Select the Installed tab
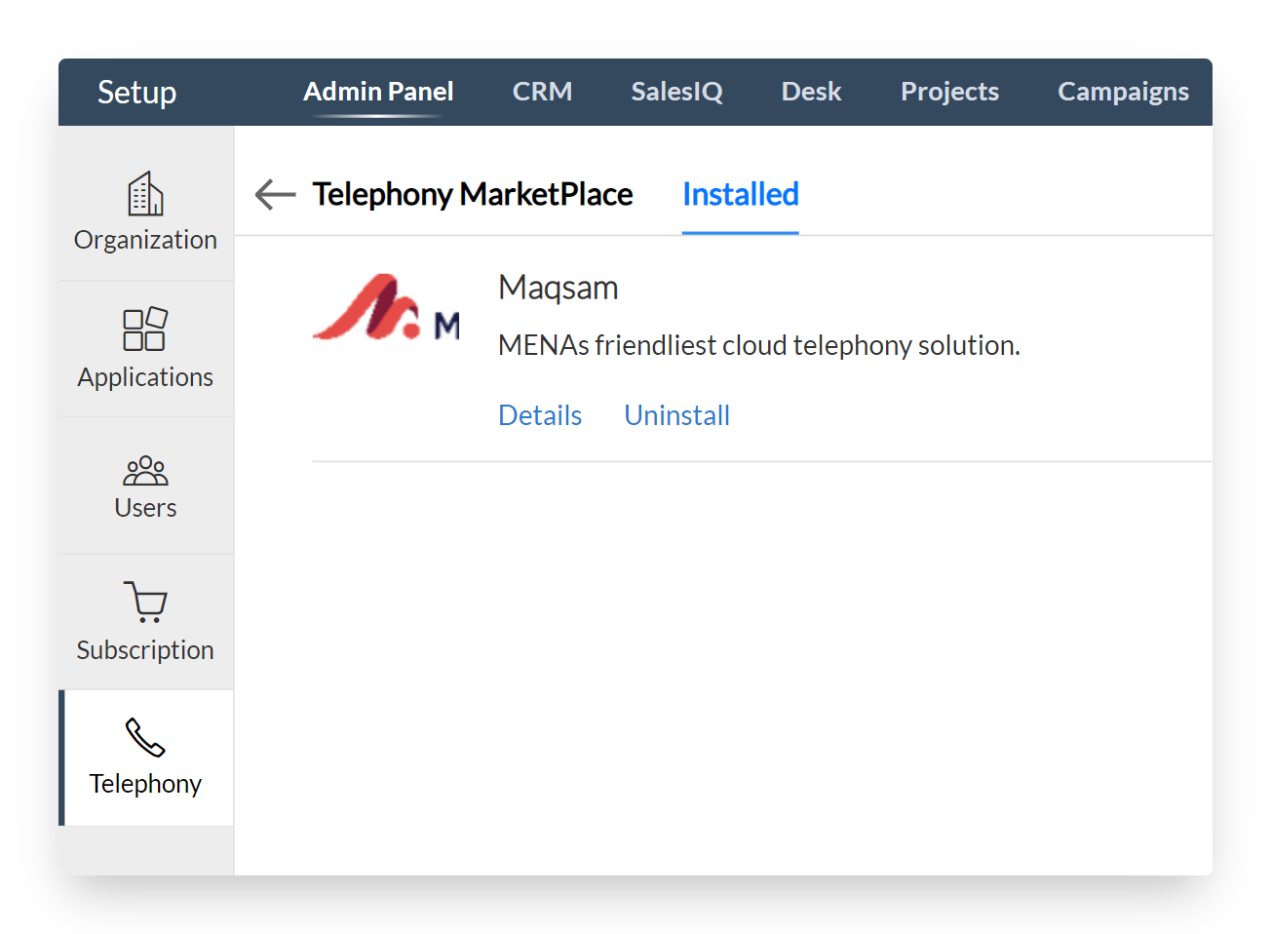 pos(740,194)
